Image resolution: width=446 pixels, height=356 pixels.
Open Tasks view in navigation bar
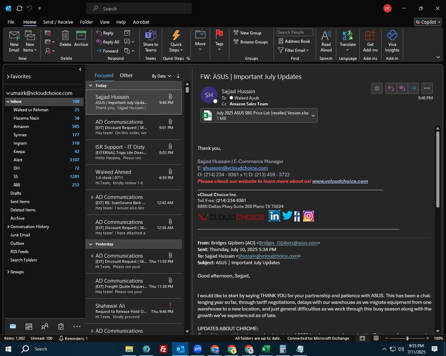pyautogui.click(x=61, y=326)
